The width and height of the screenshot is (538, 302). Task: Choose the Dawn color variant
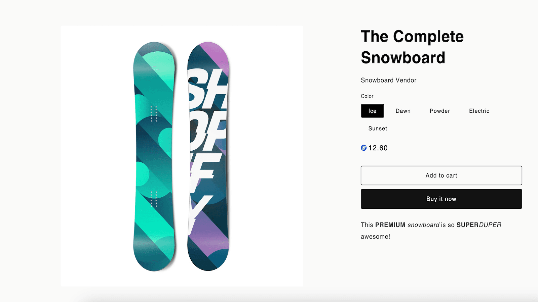tap(403, 111)
